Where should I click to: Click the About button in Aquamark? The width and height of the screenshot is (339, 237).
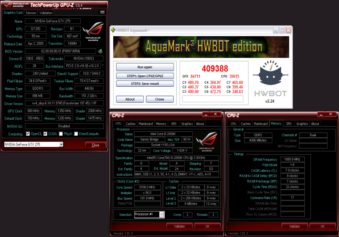(x=130, y=99)
